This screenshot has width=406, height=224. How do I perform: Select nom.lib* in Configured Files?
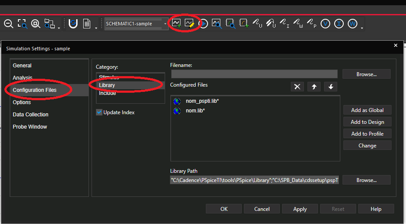pos(195,111)
